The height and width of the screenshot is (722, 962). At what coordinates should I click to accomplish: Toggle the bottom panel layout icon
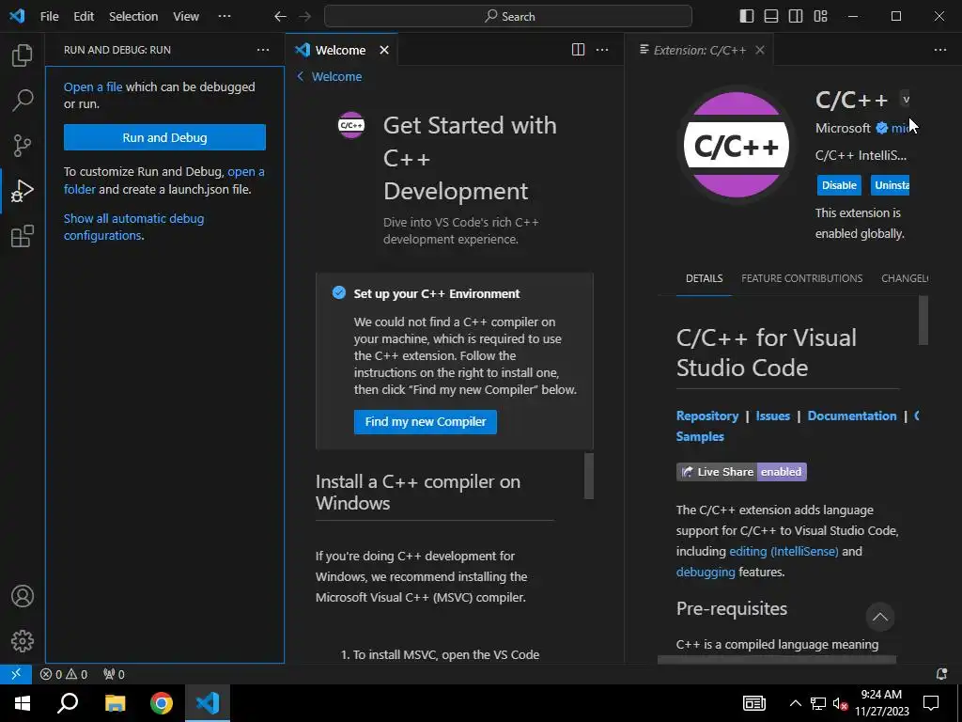pos(771,17)
